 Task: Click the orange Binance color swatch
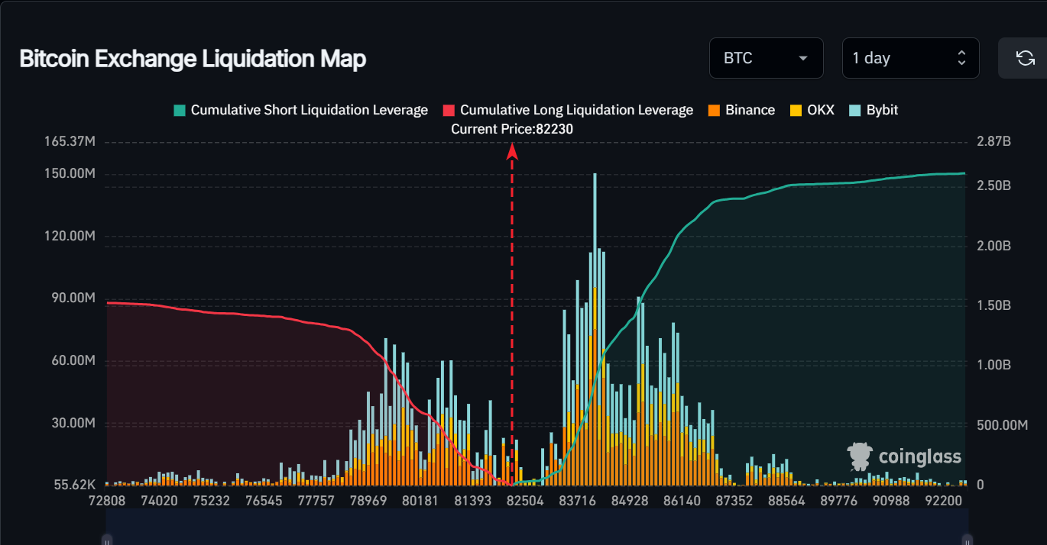714,110
